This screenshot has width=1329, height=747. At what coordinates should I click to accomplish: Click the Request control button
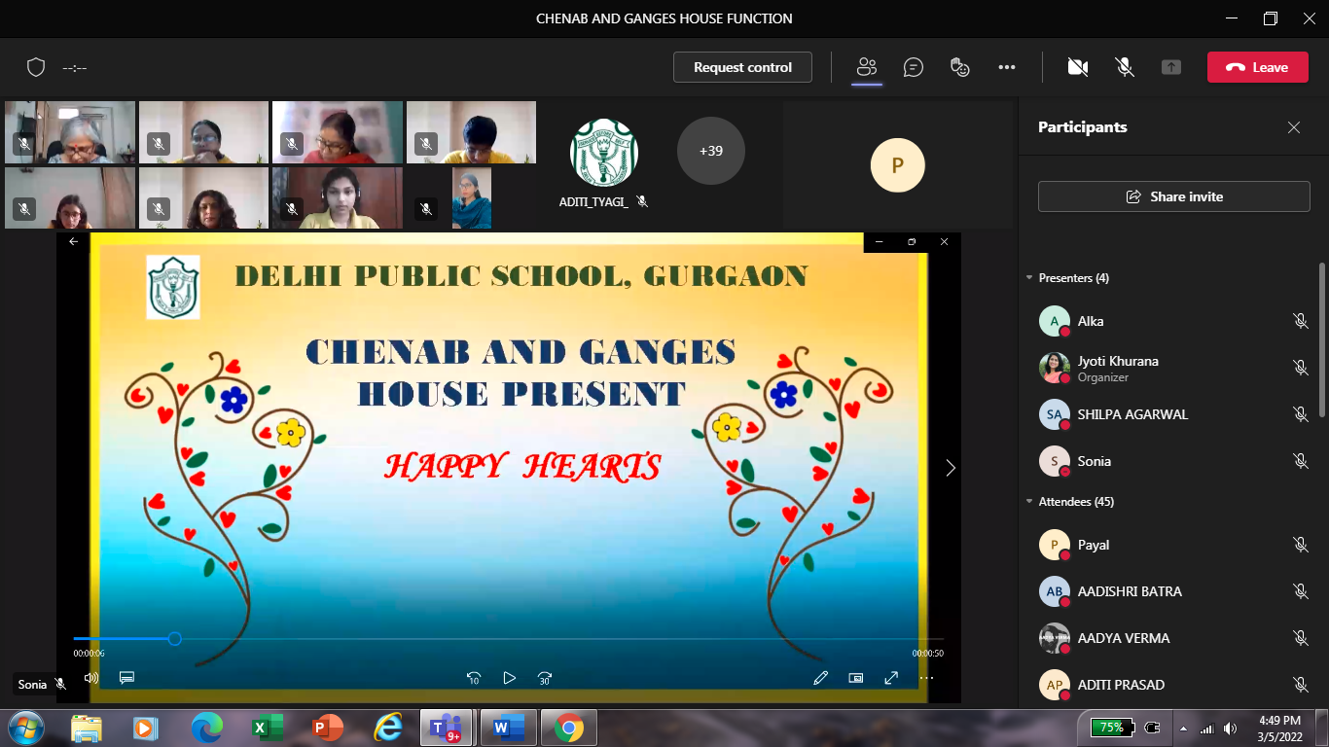pyautogui.click(x=742, y=67)
